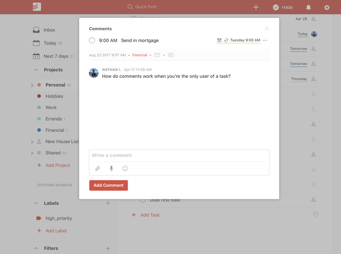The image size is (341, 254).
Task: Record audio comment with microphone icon
Action: 111,168
